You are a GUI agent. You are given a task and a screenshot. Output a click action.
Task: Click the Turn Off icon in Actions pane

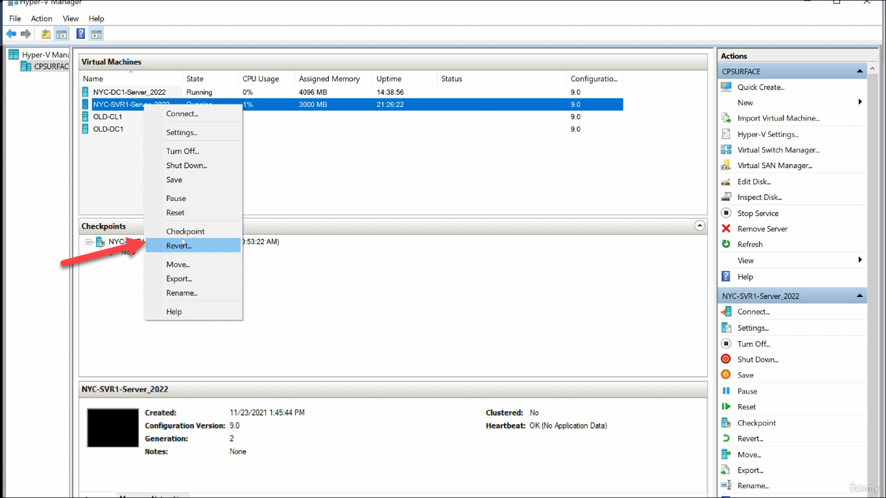coord(726,344)
